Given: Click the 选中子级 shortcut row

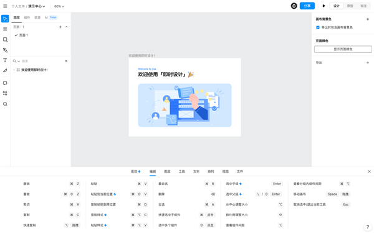Looking at the screenshot, I should pyautogui.click(x=254, y=184).
